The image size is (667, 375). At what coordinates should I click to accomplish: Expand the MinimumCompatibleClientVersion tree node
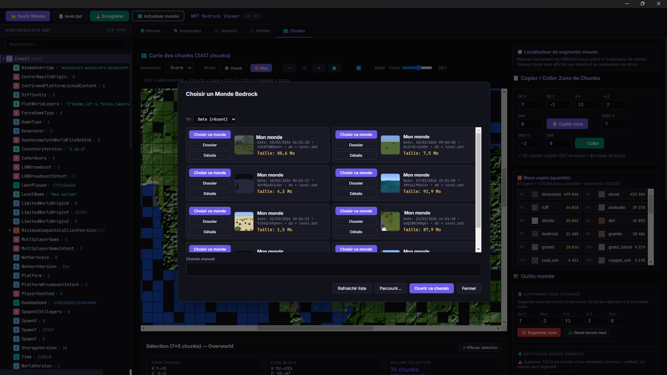(10, 230)
